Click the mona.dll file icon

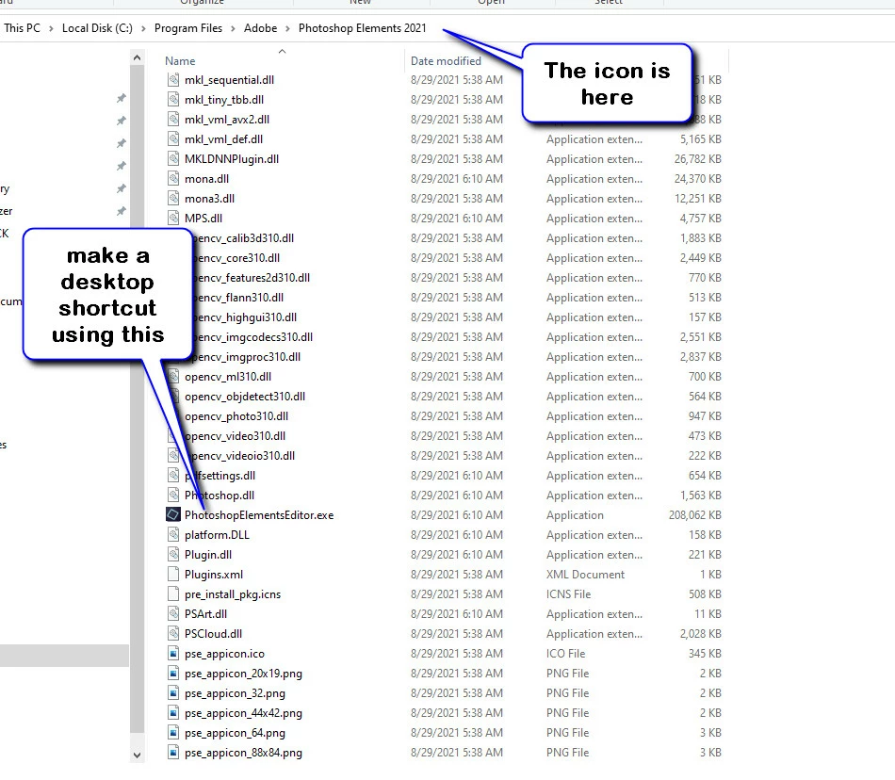173,179
